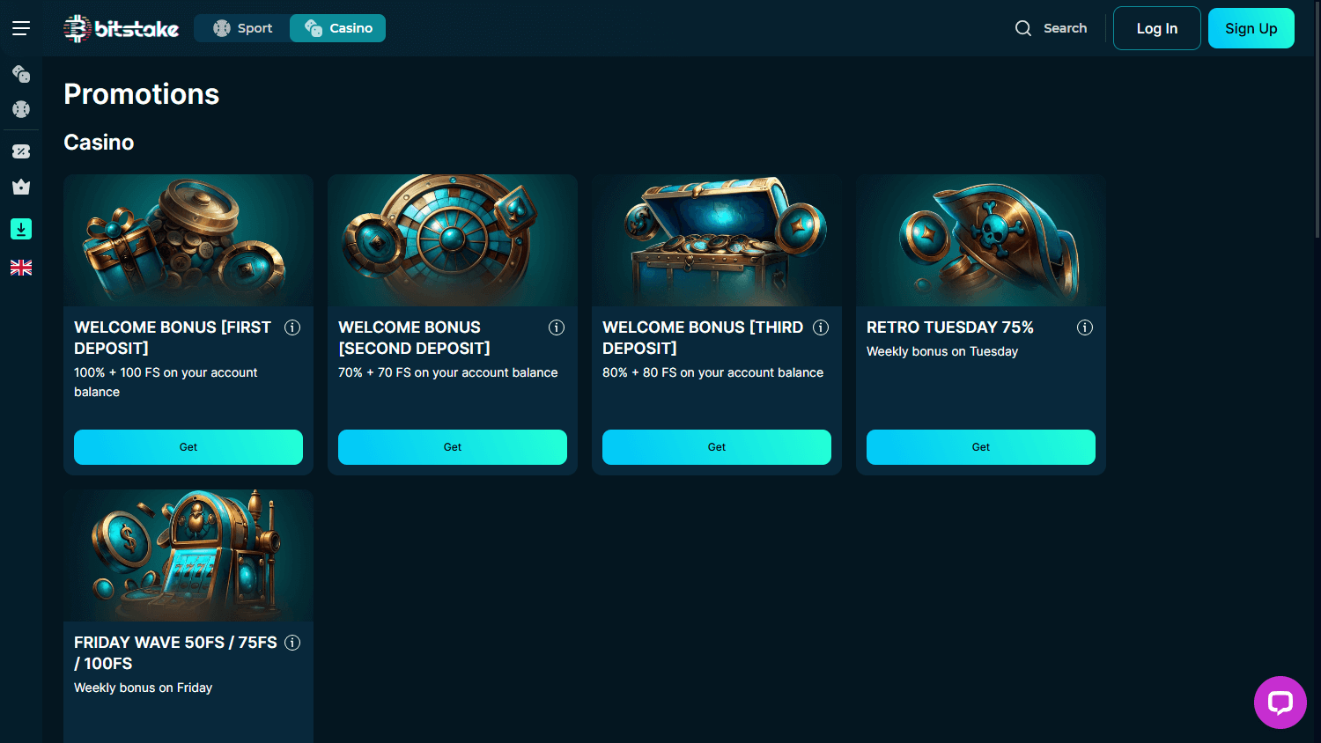This screenshot has width=1321, height=743.
Task: Expand Friday Wave promotion details
Action: coord(292,642)
